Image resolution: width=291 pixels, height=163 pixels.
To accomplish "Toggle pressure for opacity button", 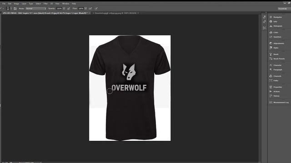I will pyautogui.click(x=69, y=9).
